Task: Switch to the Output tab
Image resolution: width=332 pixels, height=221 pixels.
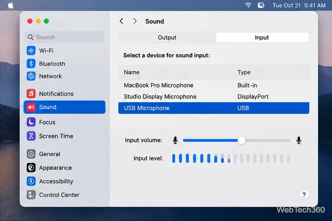Action: click(x=167, y=37)
